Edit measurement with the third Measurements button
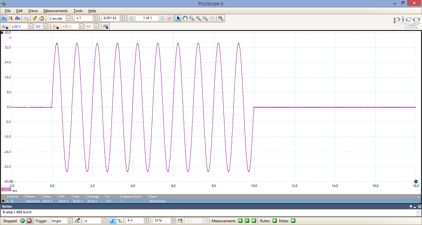This screenshot has width=422, height=225. [254, 221]
